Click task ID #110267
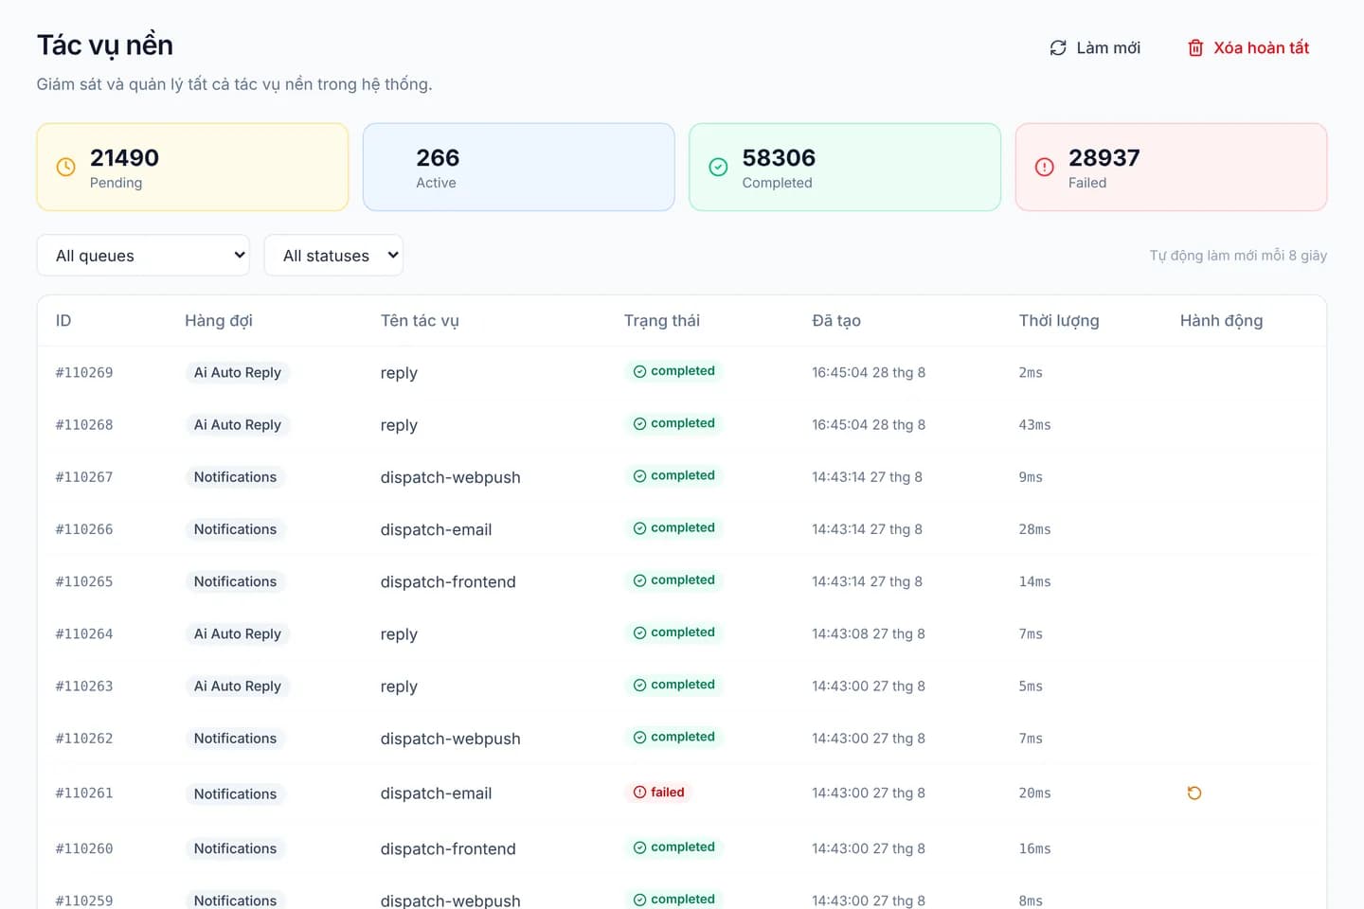Screen dimensions: 1364x909 (x=84, y=477)
